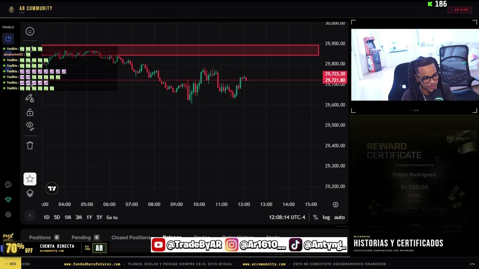Screen dimensions: 479x269
Task: Open chart settings gear on the time axis
Action: point(335,204)
